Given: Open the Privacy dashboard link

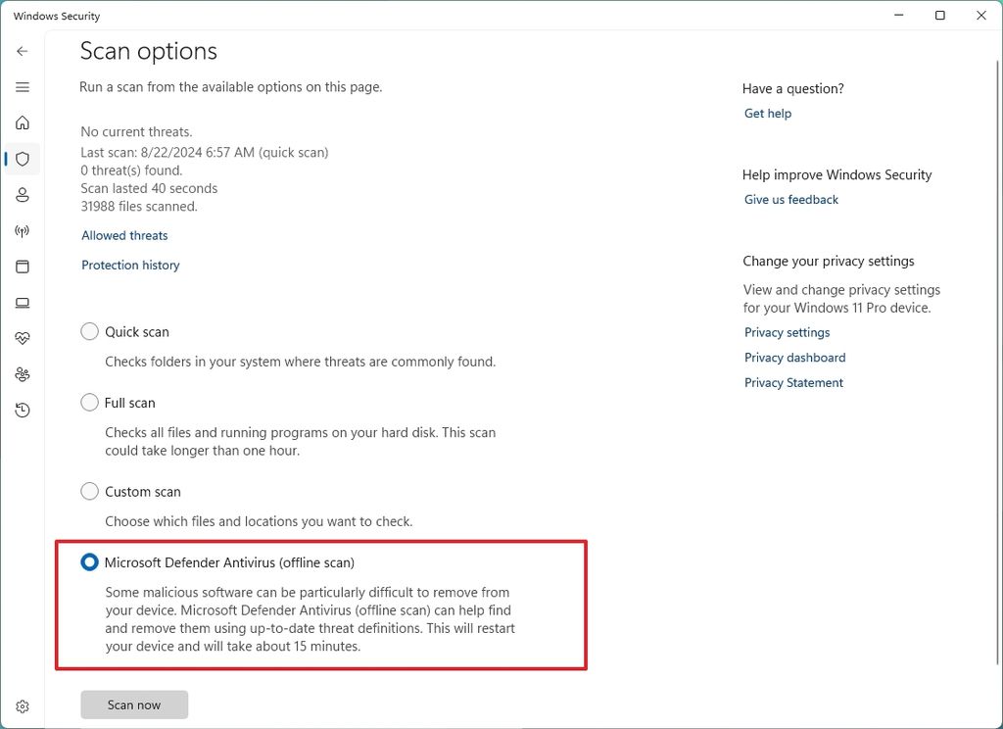Looking at the screenshot, I should tap(794, 357).
